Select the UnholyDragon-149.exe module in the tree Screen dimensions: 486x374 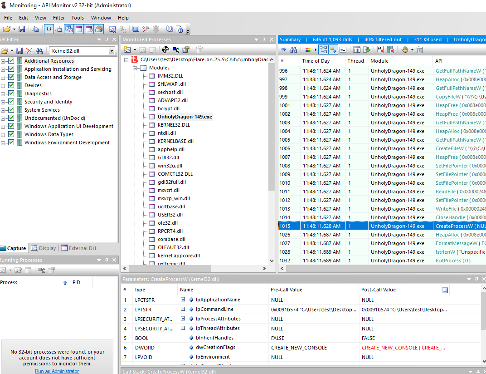[x=185, y=116]
